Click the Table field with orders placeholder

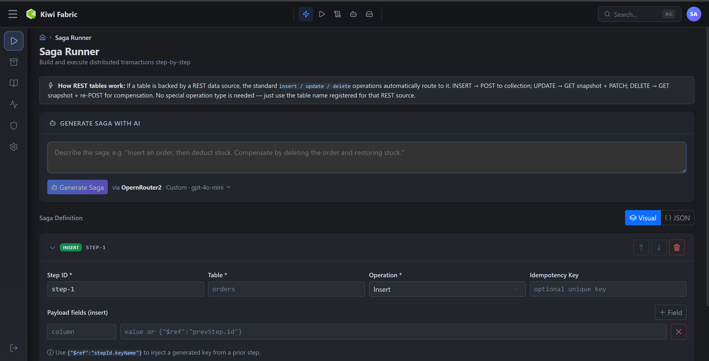(286, 289)
